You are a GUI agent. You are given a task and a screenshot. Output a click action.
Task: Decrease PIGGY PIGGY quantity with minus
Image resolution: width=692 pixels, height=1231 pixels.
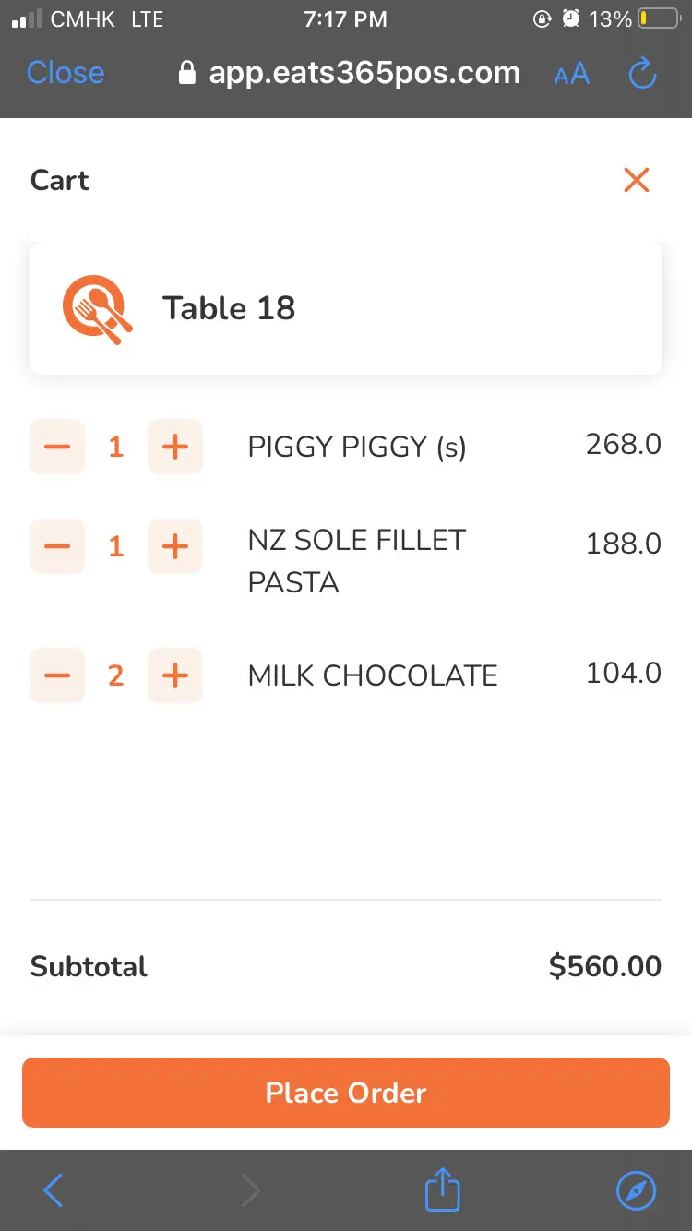point(57,448)
